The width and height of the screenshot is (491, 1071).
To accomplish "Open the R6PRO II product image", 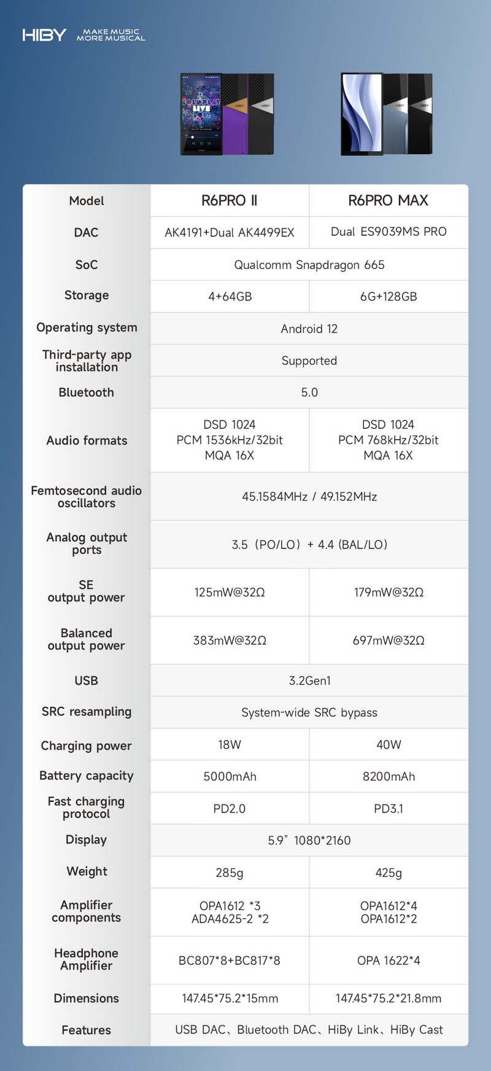I will [x=227, y=114].
